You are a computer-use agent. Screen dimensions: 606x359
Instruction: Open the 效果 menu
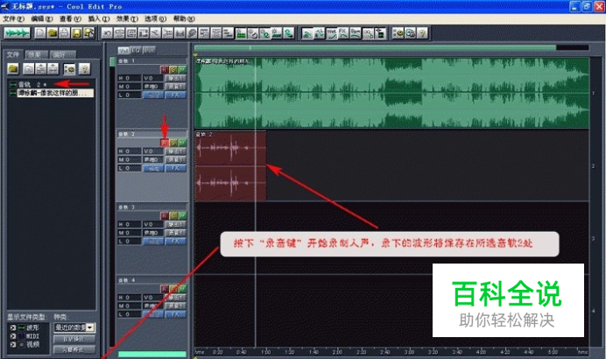(x=127, y=18)
